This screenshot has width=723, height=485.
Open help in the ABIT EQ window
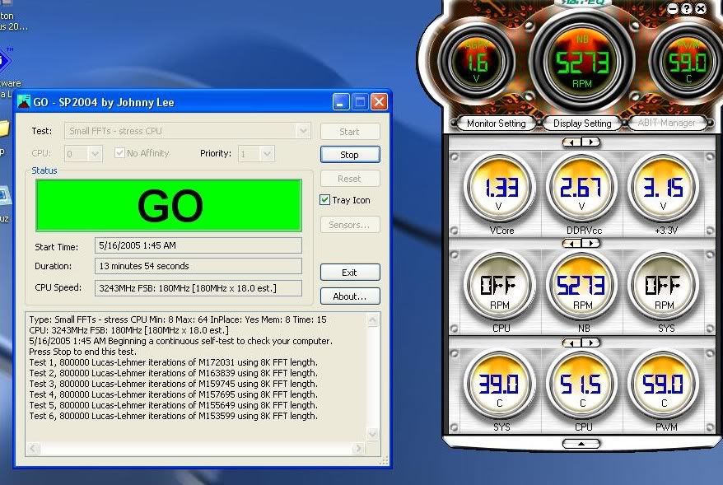point(687,9)
